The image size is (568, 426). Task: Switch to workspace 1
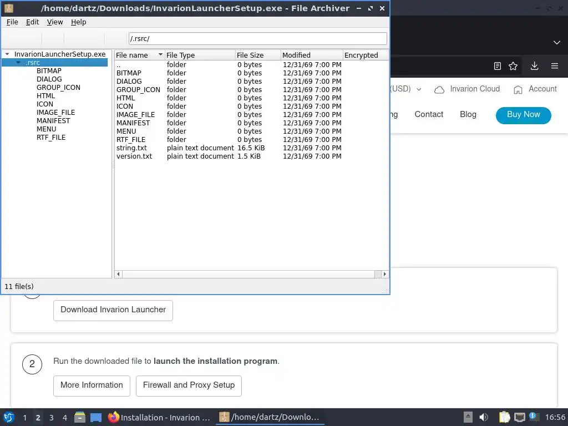coord(24,417)
